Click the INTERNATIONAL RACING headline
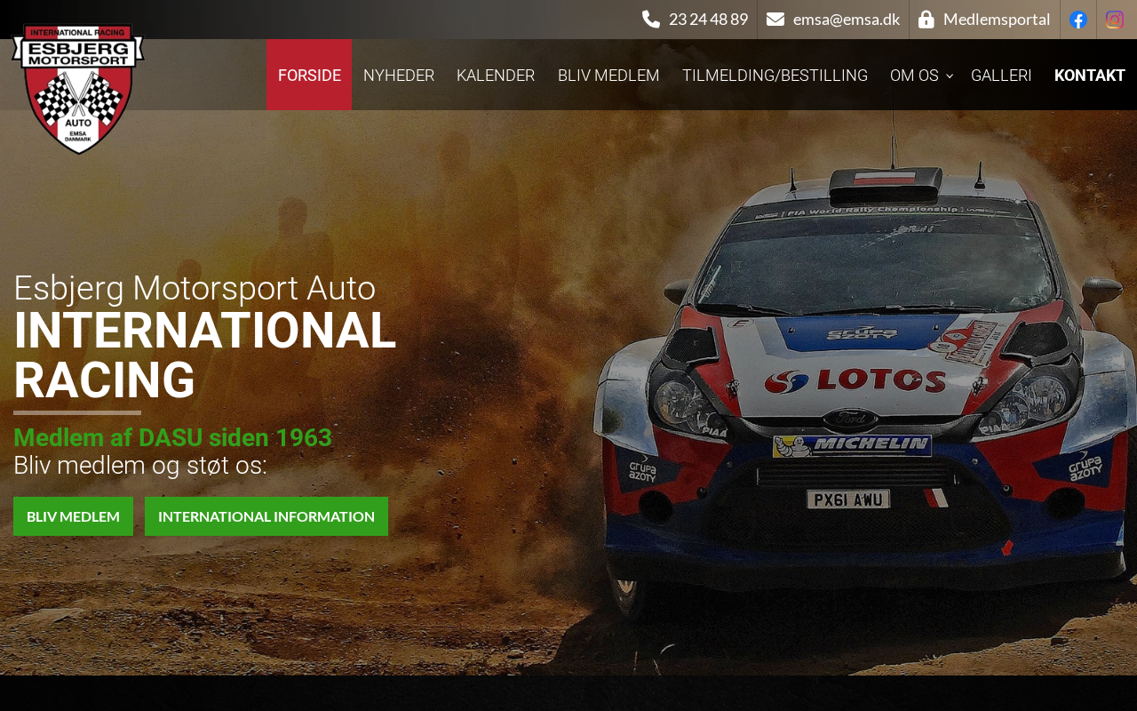Screen dimensions: 1137x711 [x=204, y=355]
